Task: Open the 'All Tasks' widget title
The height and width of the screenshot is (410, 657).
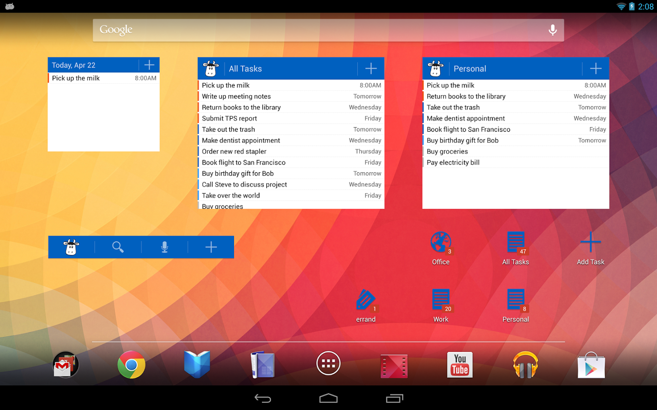Action: 245,69
